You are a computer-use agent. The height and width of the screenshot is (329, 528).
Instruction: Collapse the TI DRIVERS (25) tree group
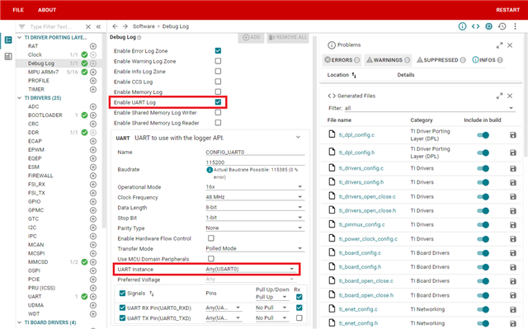coord(19,98)
